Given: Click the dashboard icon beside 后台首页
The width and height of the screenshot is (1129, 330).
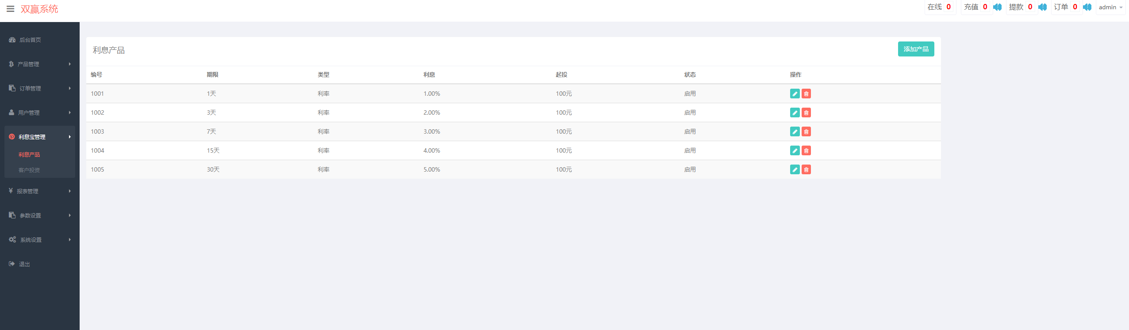Looking at the screenshot, I should pyautogui.click(x=12, y=40).
